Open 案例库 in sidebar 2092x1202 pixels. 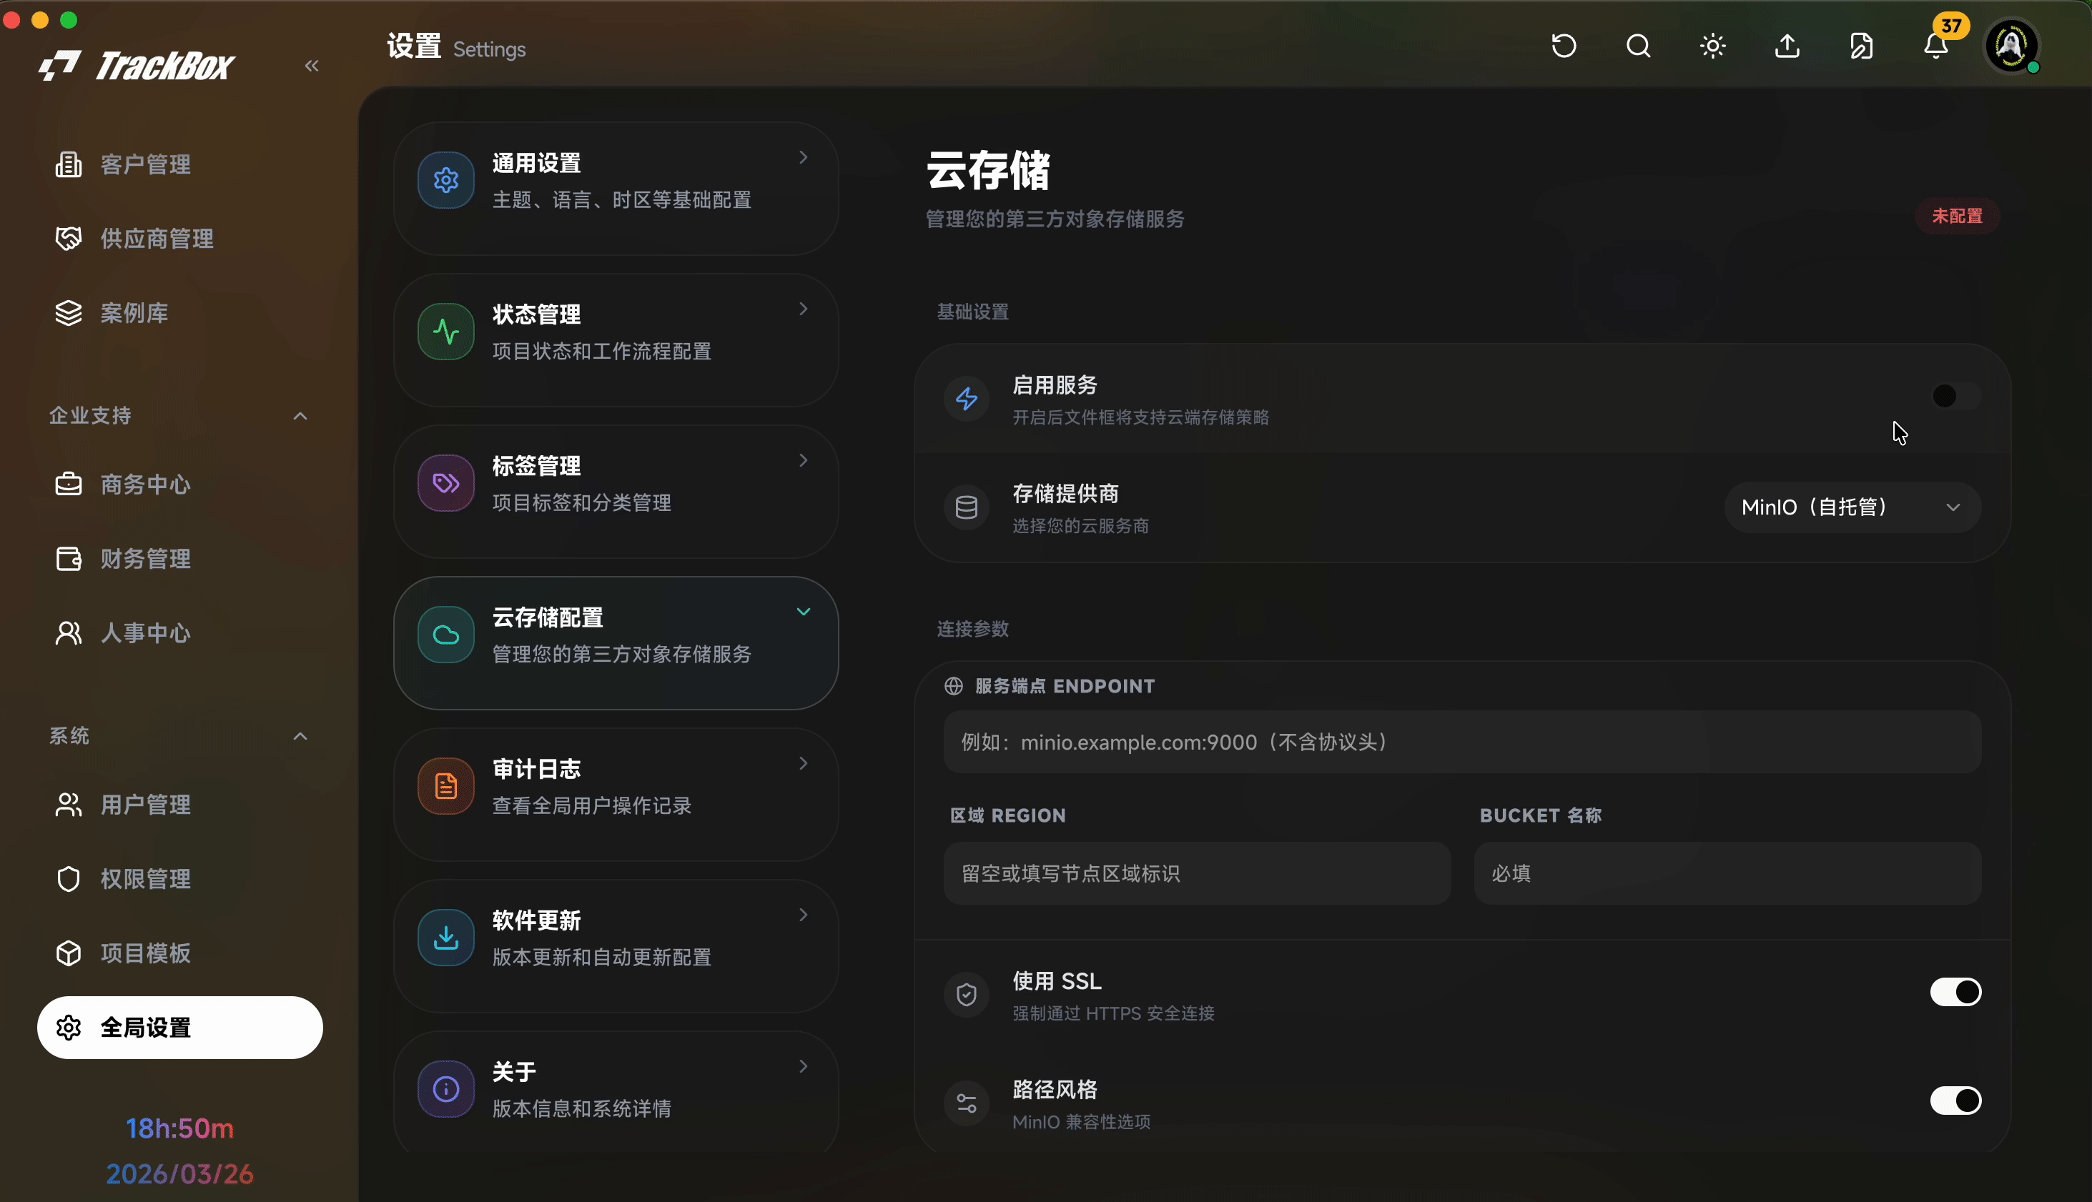[x=180, y=313]
